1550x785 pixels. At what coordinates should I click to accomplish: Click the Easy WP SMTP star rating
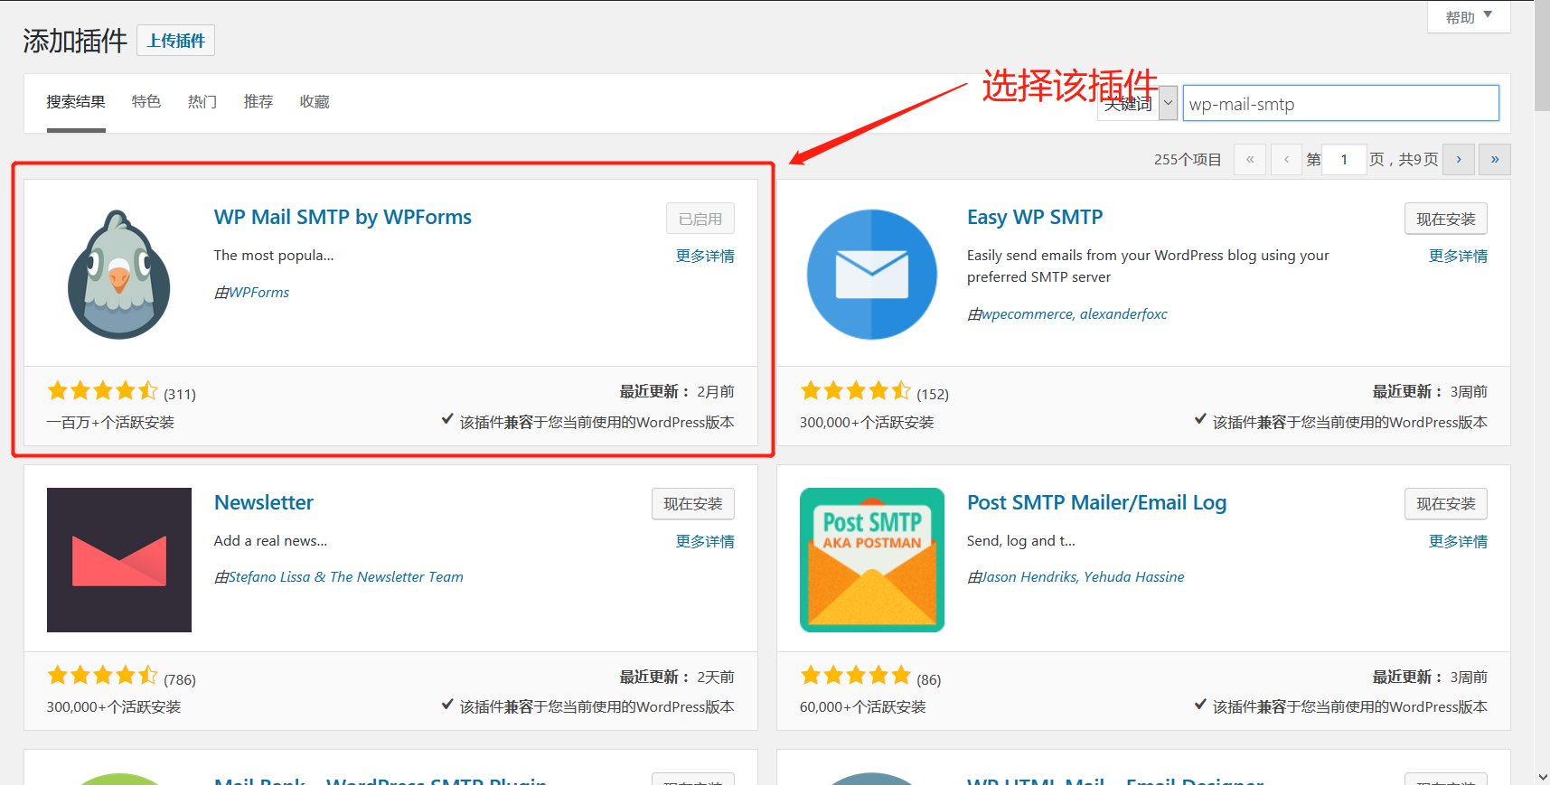pyautogui.click(x=856, y=391)
